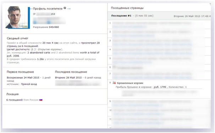Click the small blurred icon in visited row 6
The height and width of the screenshot is (133, 215).
pos(114,67)
